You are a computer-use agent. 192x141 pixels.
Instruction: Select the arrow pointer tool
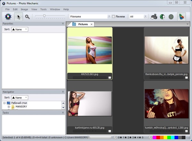click(19, 17)
